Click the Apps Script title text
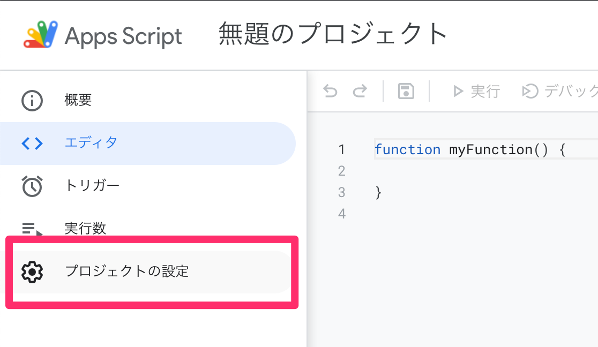Viewport: 598px width, 347px height. pos(123,36)
